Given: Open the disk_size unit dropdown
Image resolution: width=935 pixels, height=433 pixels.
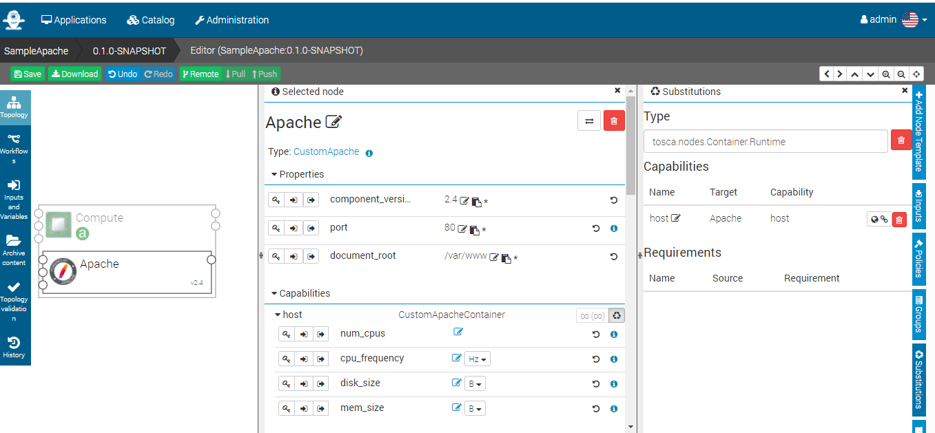Looking at the screenshot, I should (x=475, y=384).
